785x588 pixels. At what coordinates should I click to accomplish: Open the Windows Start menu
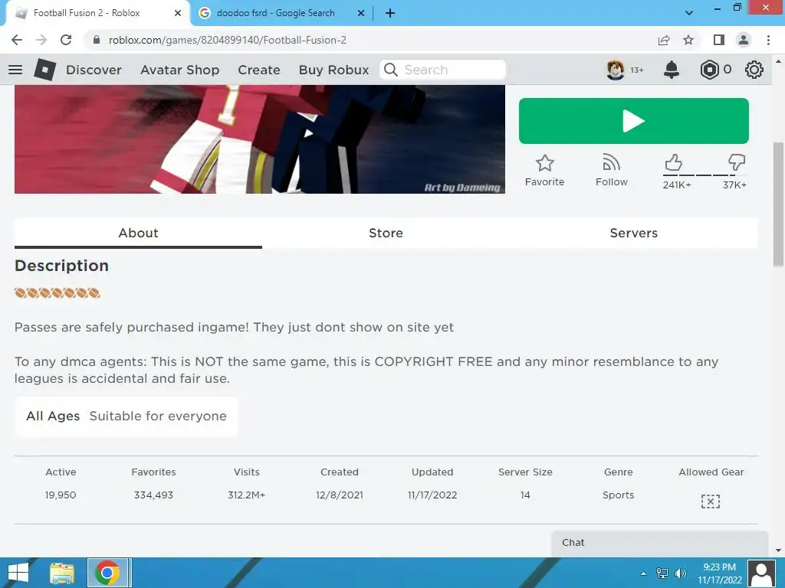(x=18, y=573)
